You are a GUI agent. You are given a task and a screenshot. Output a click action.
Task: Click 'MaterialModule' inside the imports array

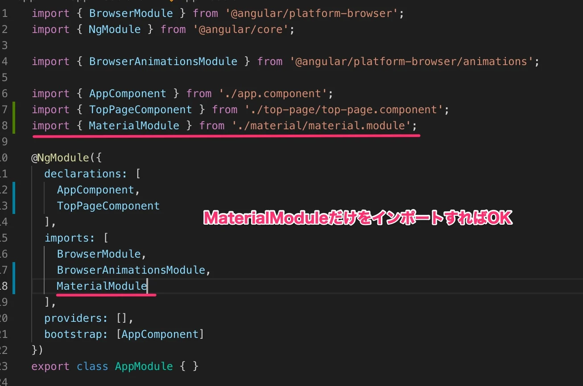[102, 286]
